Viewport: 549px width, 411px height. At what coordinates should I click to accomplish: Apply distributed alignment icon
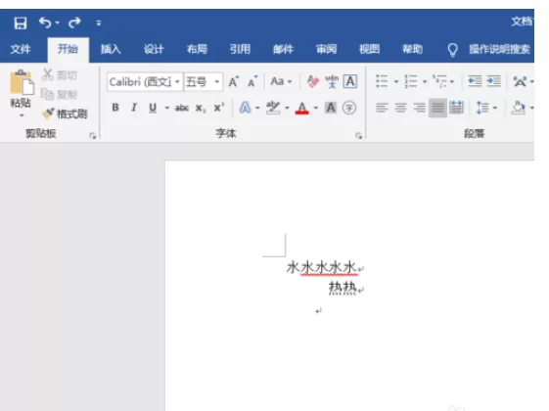(x=457, y=108)
